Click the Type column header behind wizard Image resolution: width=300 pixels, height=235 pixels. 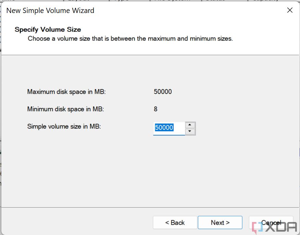pos(121,1)
